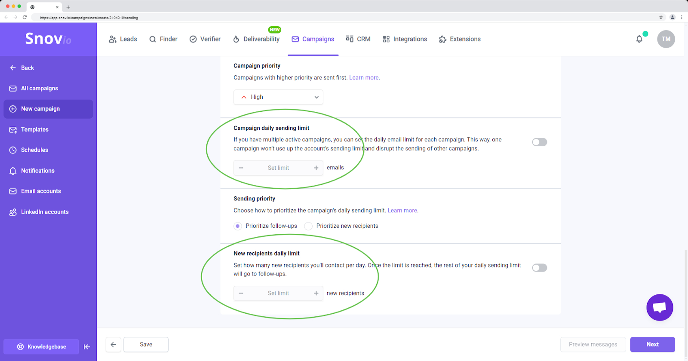
Task: Select Prioritize new recipients option
Action: pyautogui.click(x=308, y=226)
